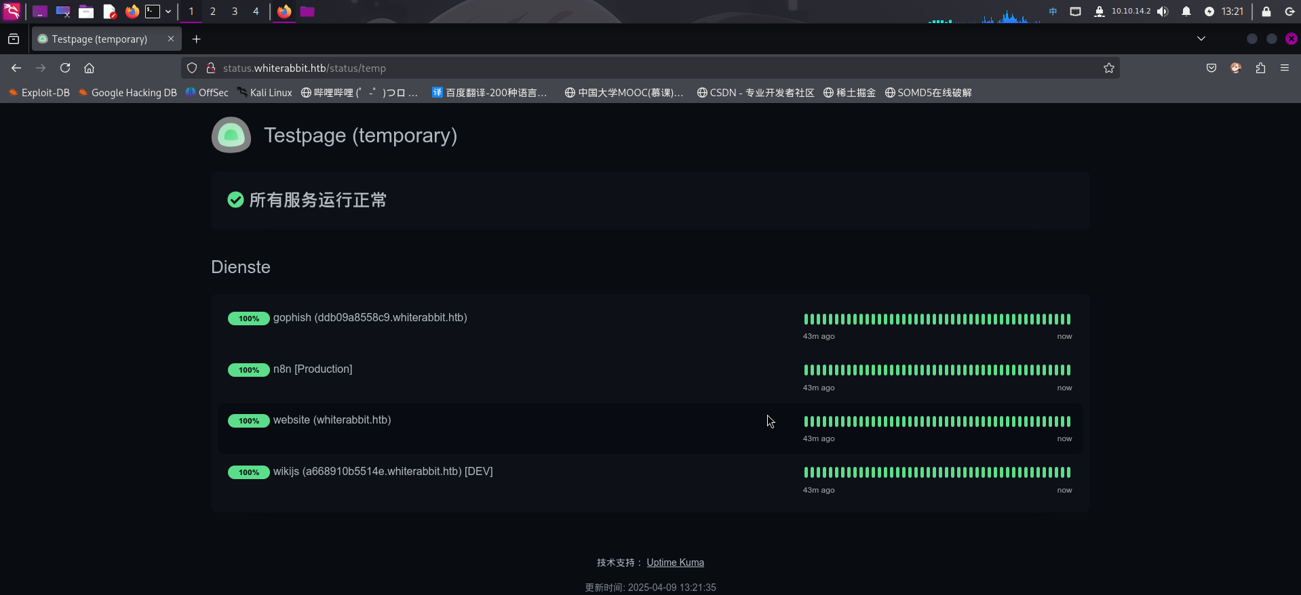The width and height of the screenshot is (1301, 595).
Task: Click the n8n [Production] 100% badge
Action: (x=249, y=370)
